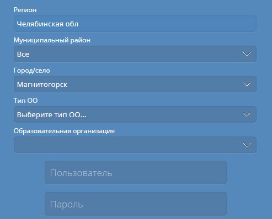Open the Тип ОО dropdown
The width and height of the screenshot is (272, 219).
[x=135, y=114]
